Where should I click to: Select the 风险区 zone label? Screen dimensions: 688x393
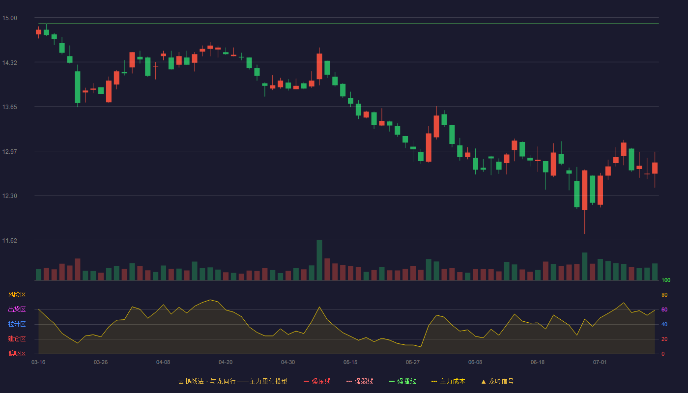(x=17, y=295)
